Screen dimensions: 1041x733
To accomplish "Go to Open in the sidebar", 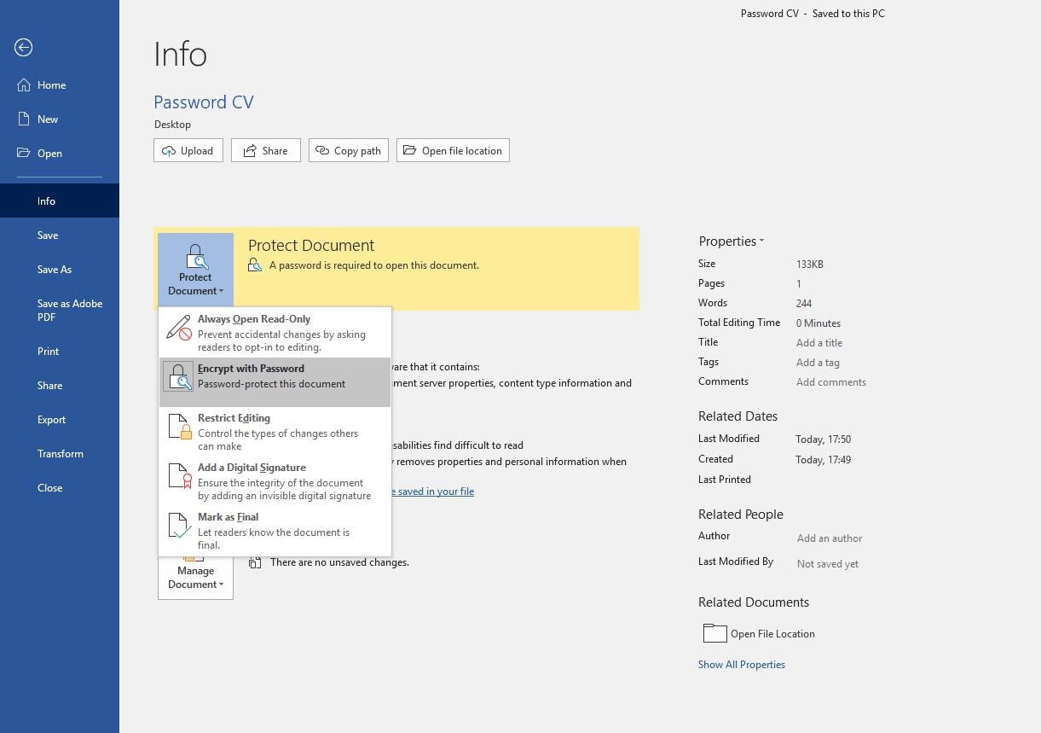I will 60,154.
